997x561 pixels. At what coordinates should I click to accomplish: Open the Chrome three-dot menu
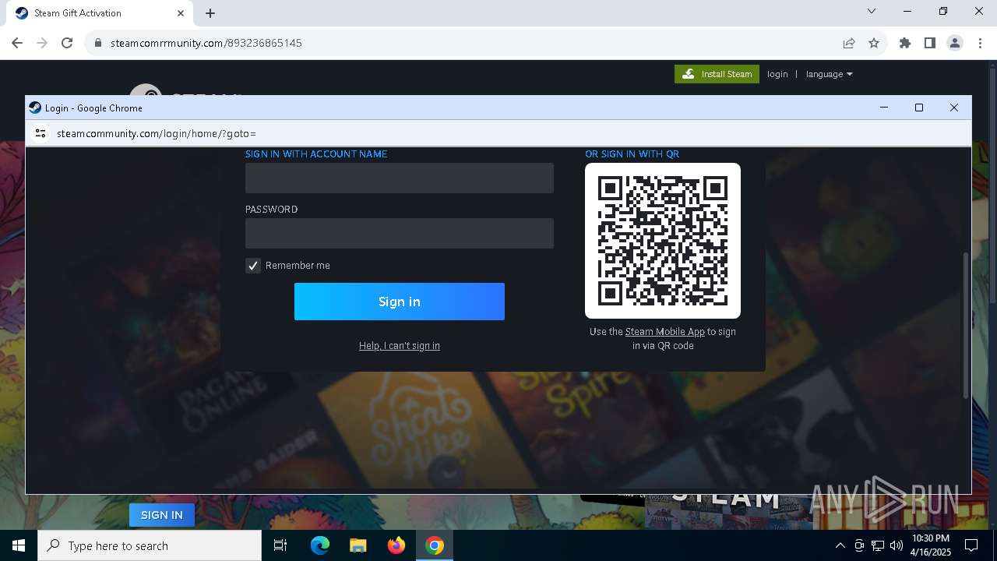coord(980,44)
